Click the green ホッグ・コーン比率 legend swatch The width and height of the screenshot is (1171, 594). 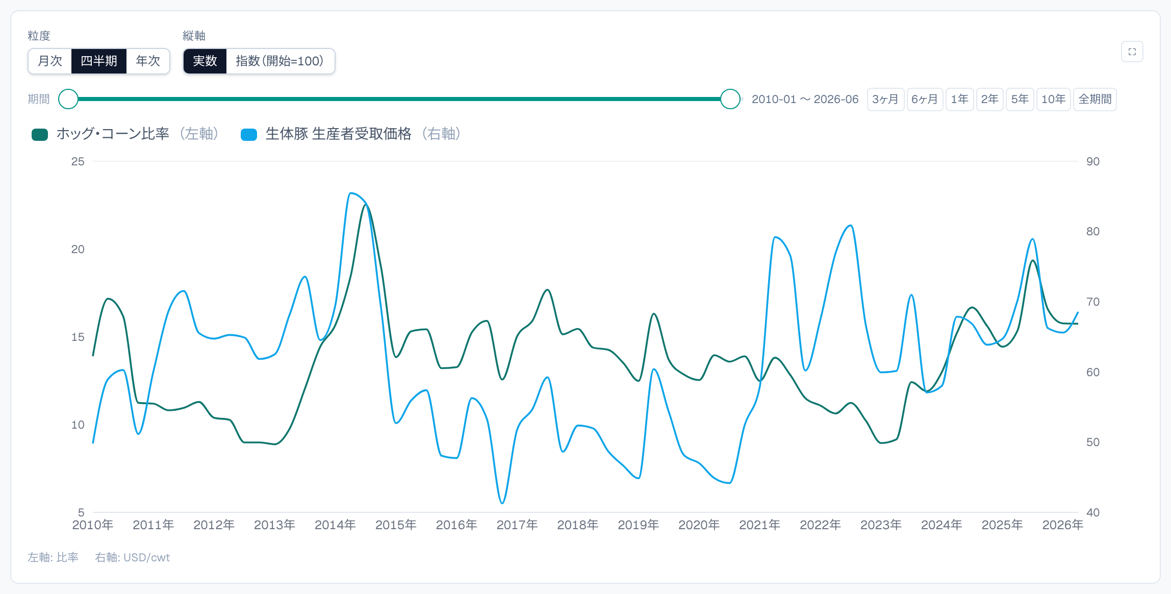pos(40,134)
